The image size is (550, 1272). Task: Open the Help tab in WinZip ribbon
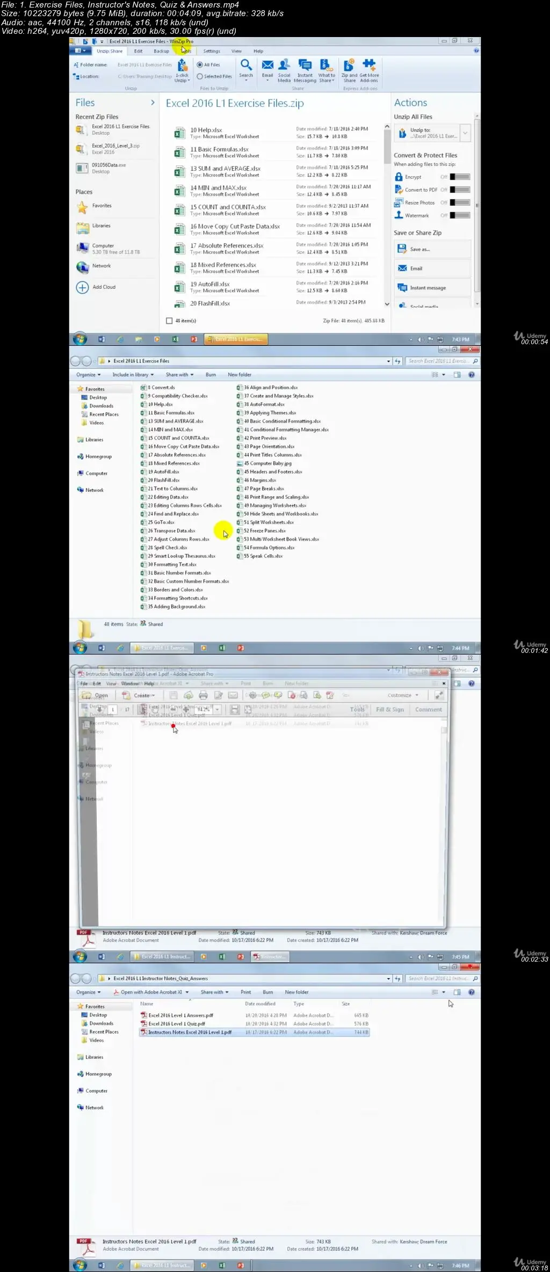coord(258,51)
